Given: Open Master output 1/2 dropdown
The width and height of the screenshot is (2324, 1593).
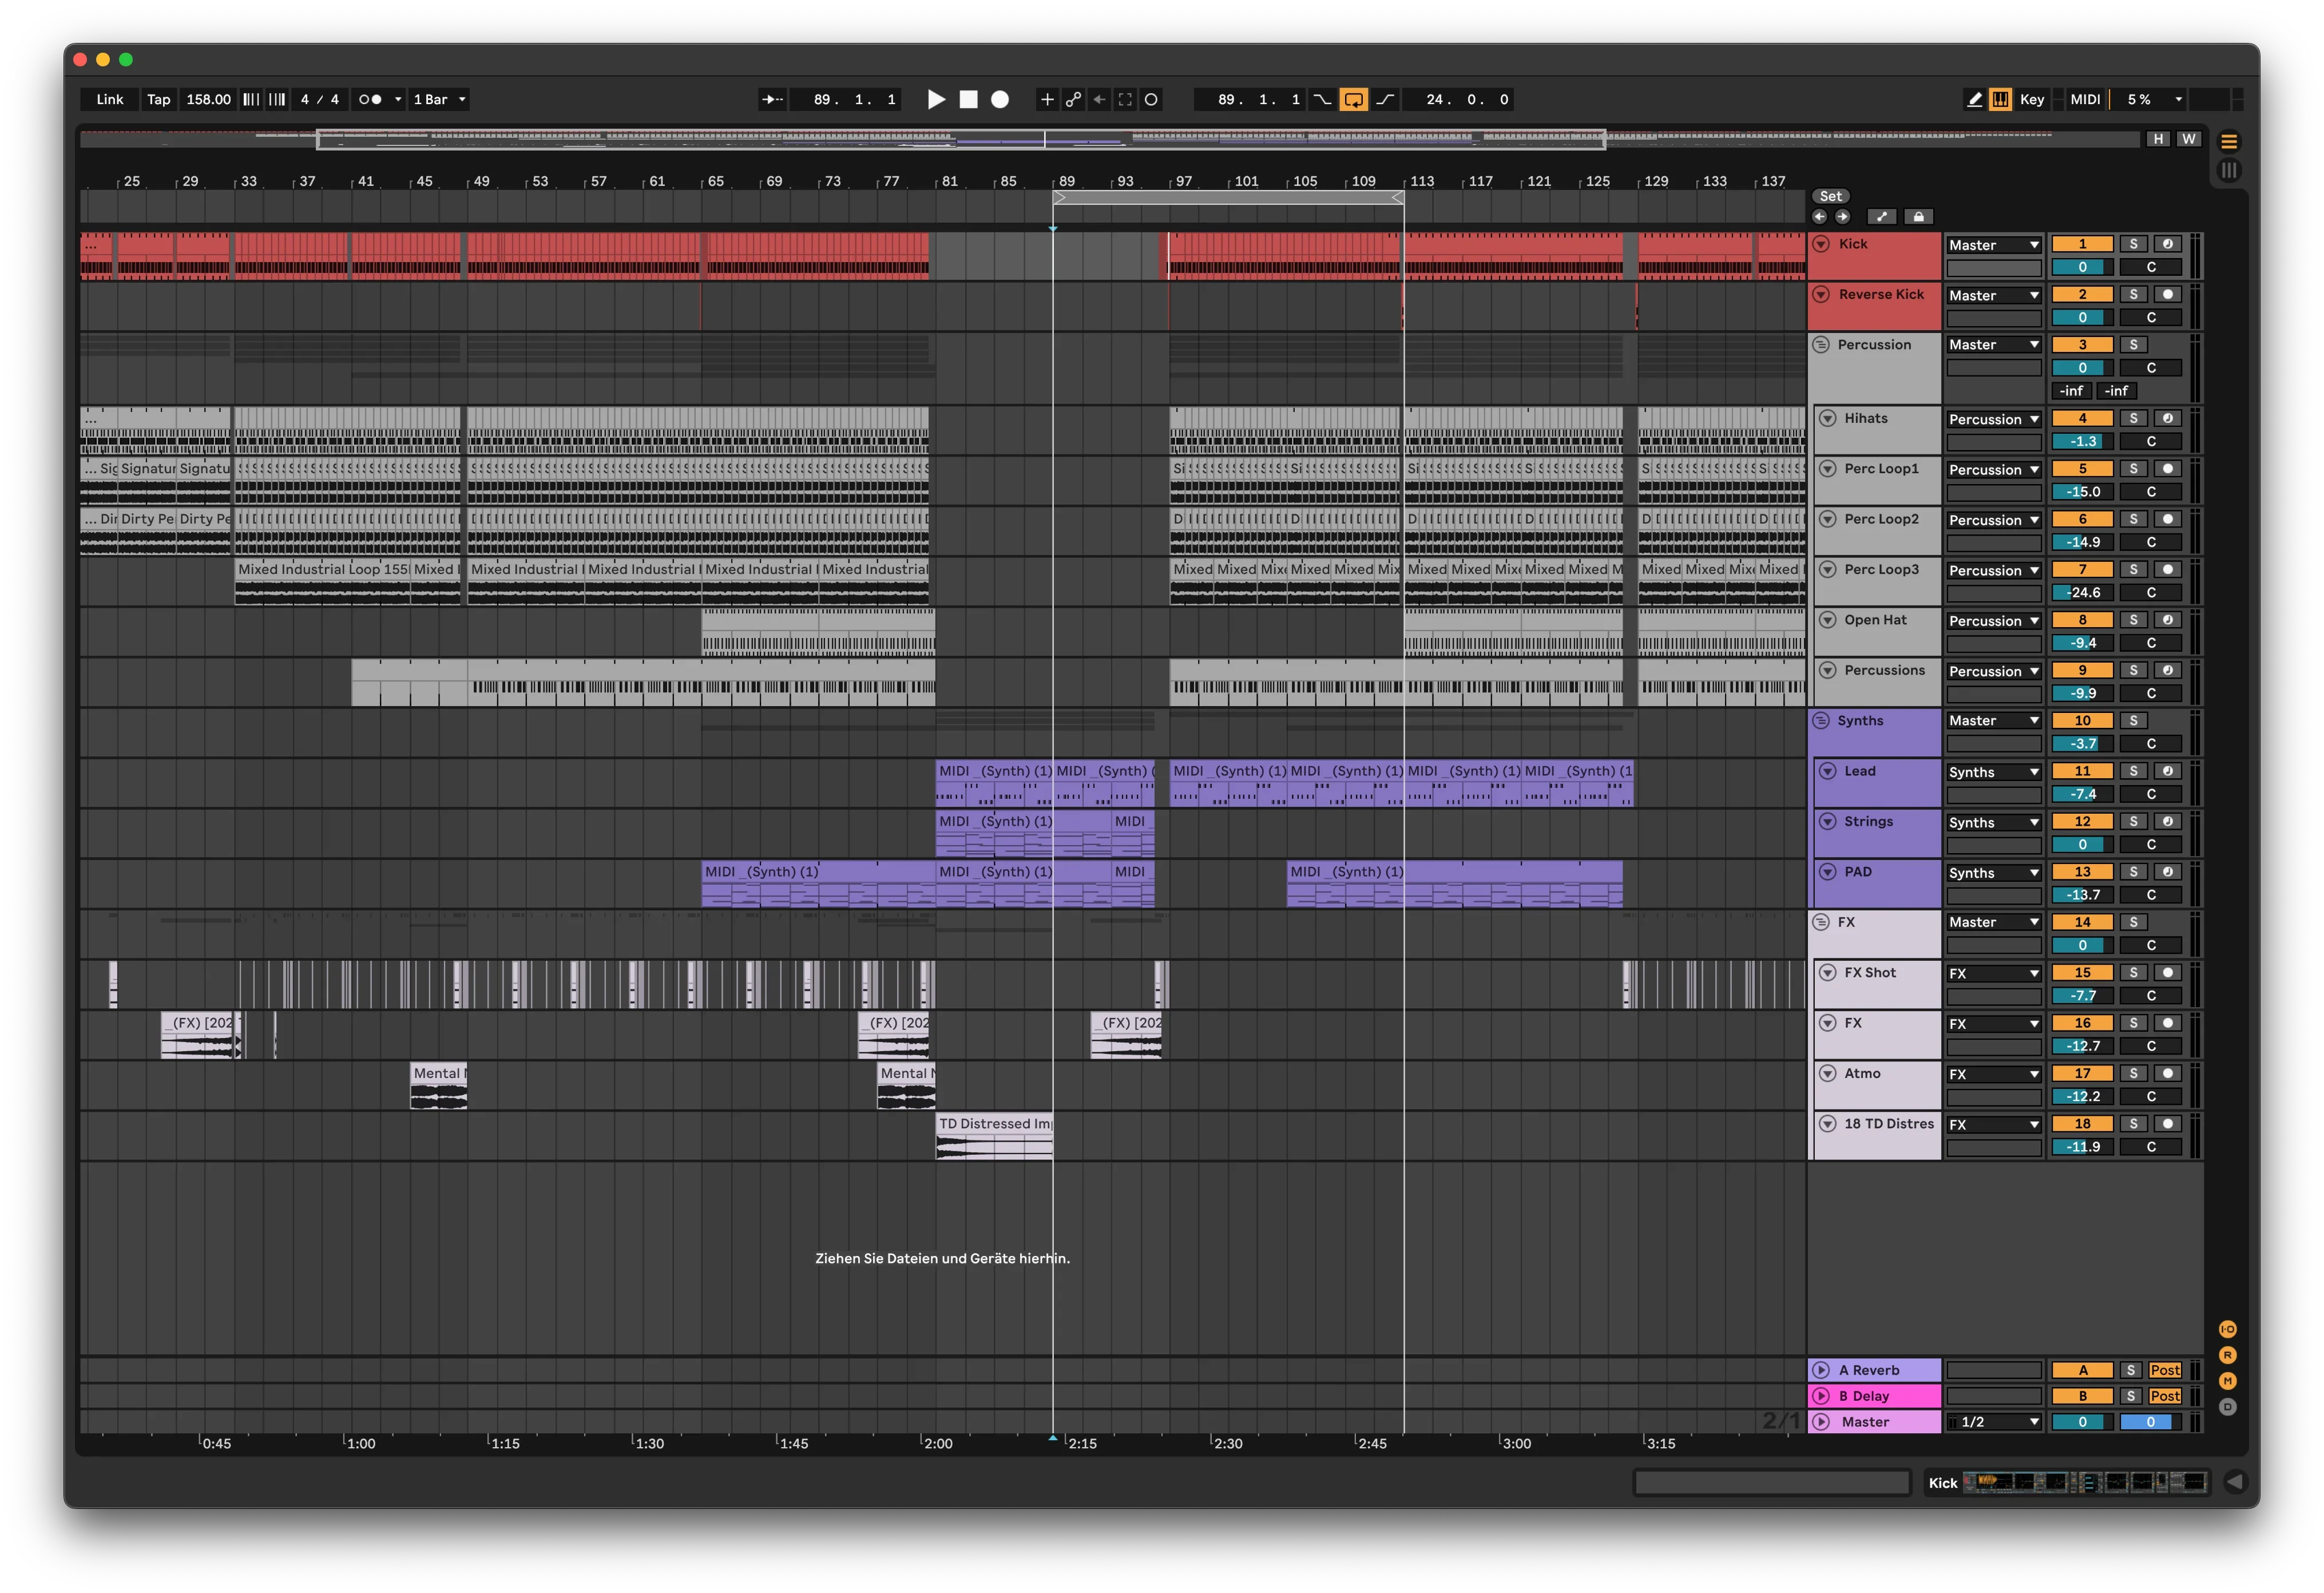Looking at the screenshot, I should (x=1993, y=1422).
